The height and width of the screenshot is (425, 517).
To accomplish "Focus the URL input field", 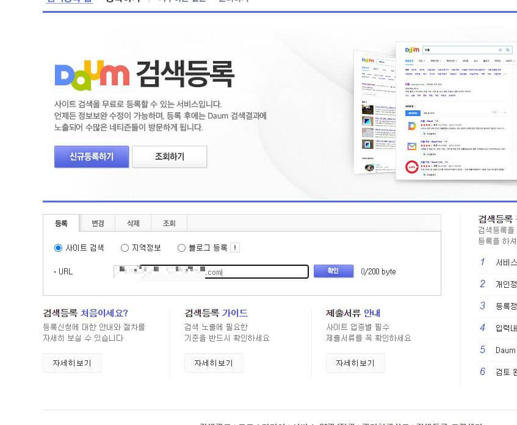I will click(211, 271).
